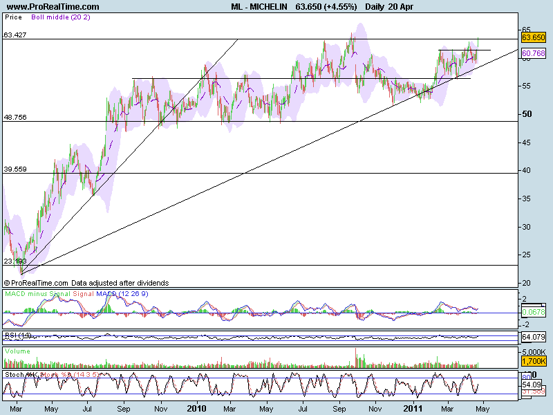Click the 54.09 stochastic value tag
Image resolution: width=553 pixels, height=415 pixels.
coord(532,385)
